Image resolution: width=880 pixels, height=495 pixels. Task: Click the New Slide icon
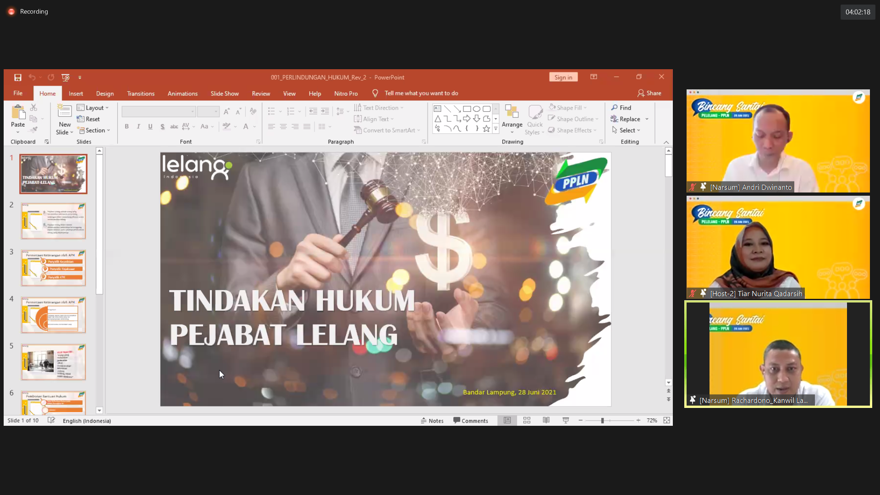64,111
